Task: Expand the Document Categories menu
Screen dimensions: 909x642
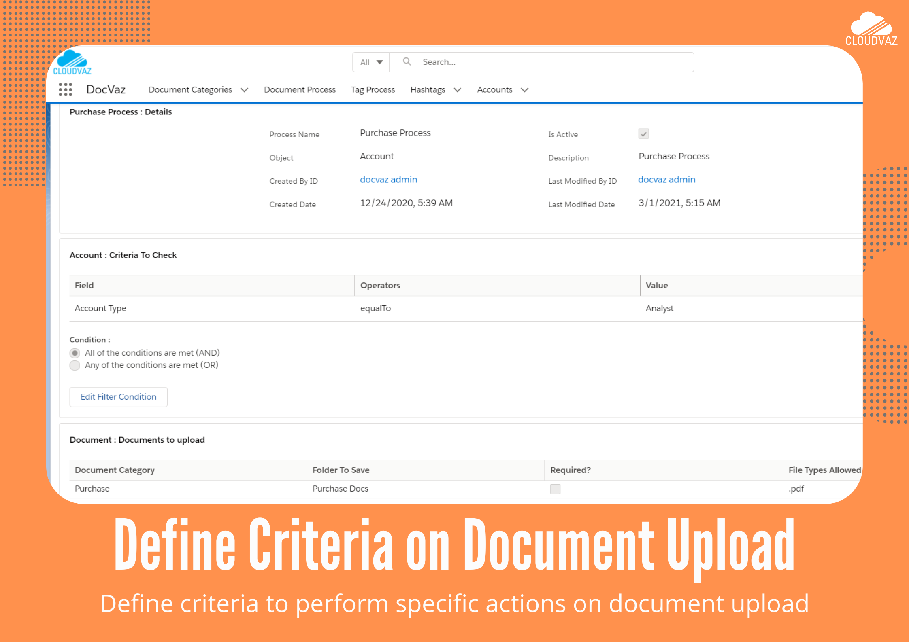Action: point(245,90)
